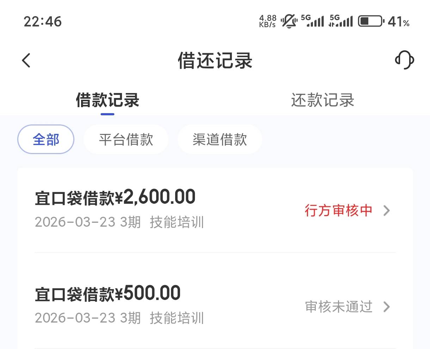Tap the back arrow icon
Screen dimensions: 430x349
tap(26, 60)
